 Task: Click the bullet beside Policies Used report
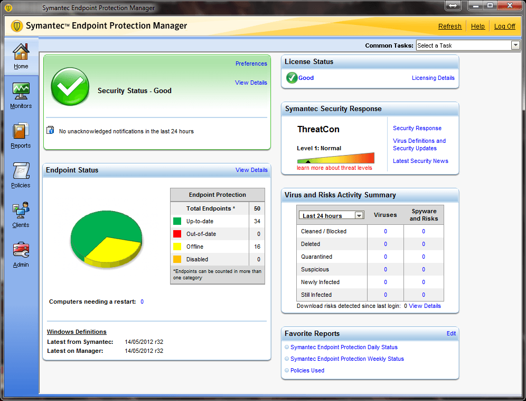point(287,370)
